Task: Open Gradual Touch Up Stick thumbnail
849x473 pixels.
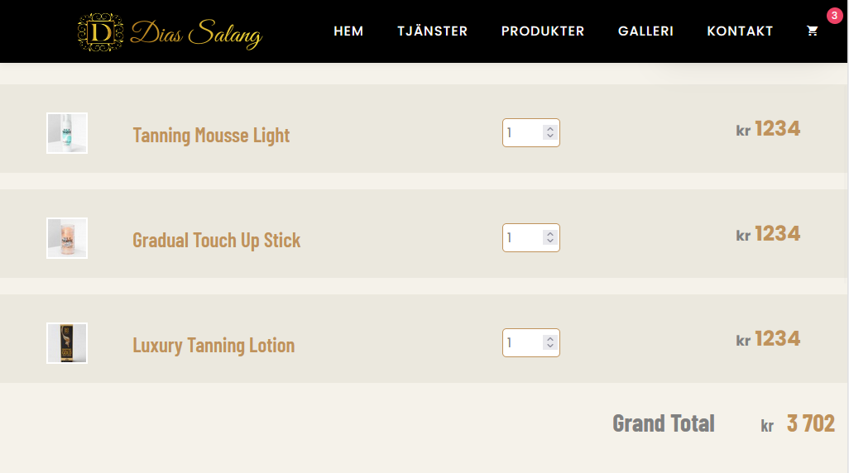Action: point(67,238)
